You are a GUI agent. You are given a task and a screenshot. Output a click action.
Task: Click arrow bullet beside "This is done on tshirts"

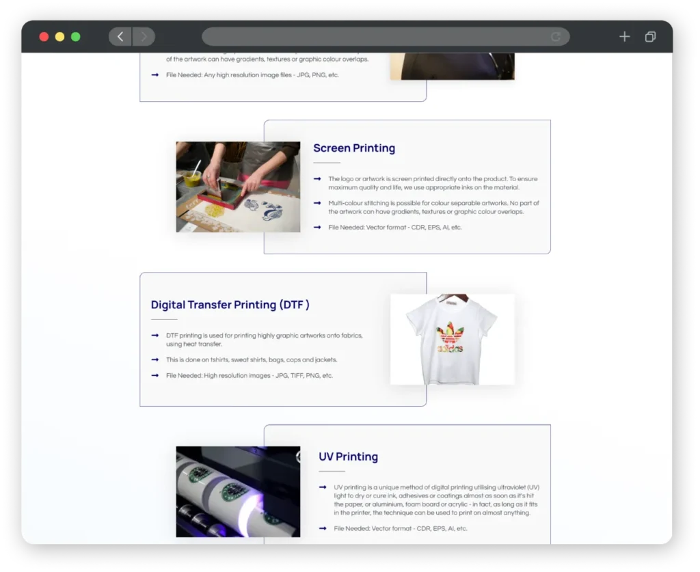click(x=155, y=359)
